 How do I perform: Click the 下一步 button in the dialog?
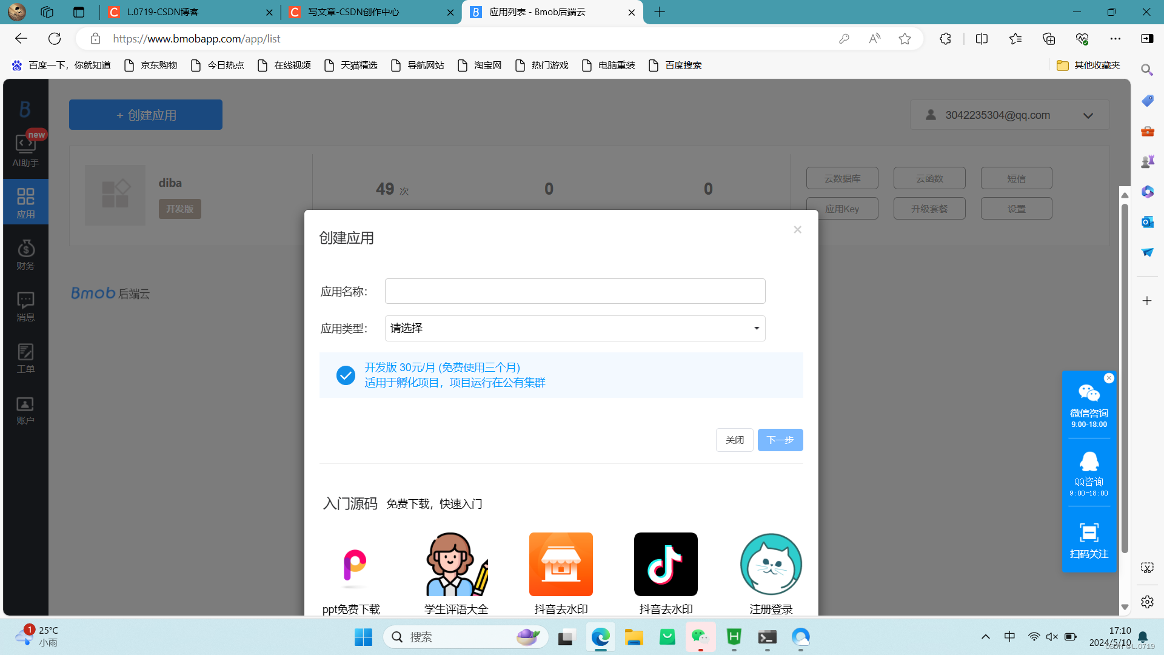(x=780, y=440)
